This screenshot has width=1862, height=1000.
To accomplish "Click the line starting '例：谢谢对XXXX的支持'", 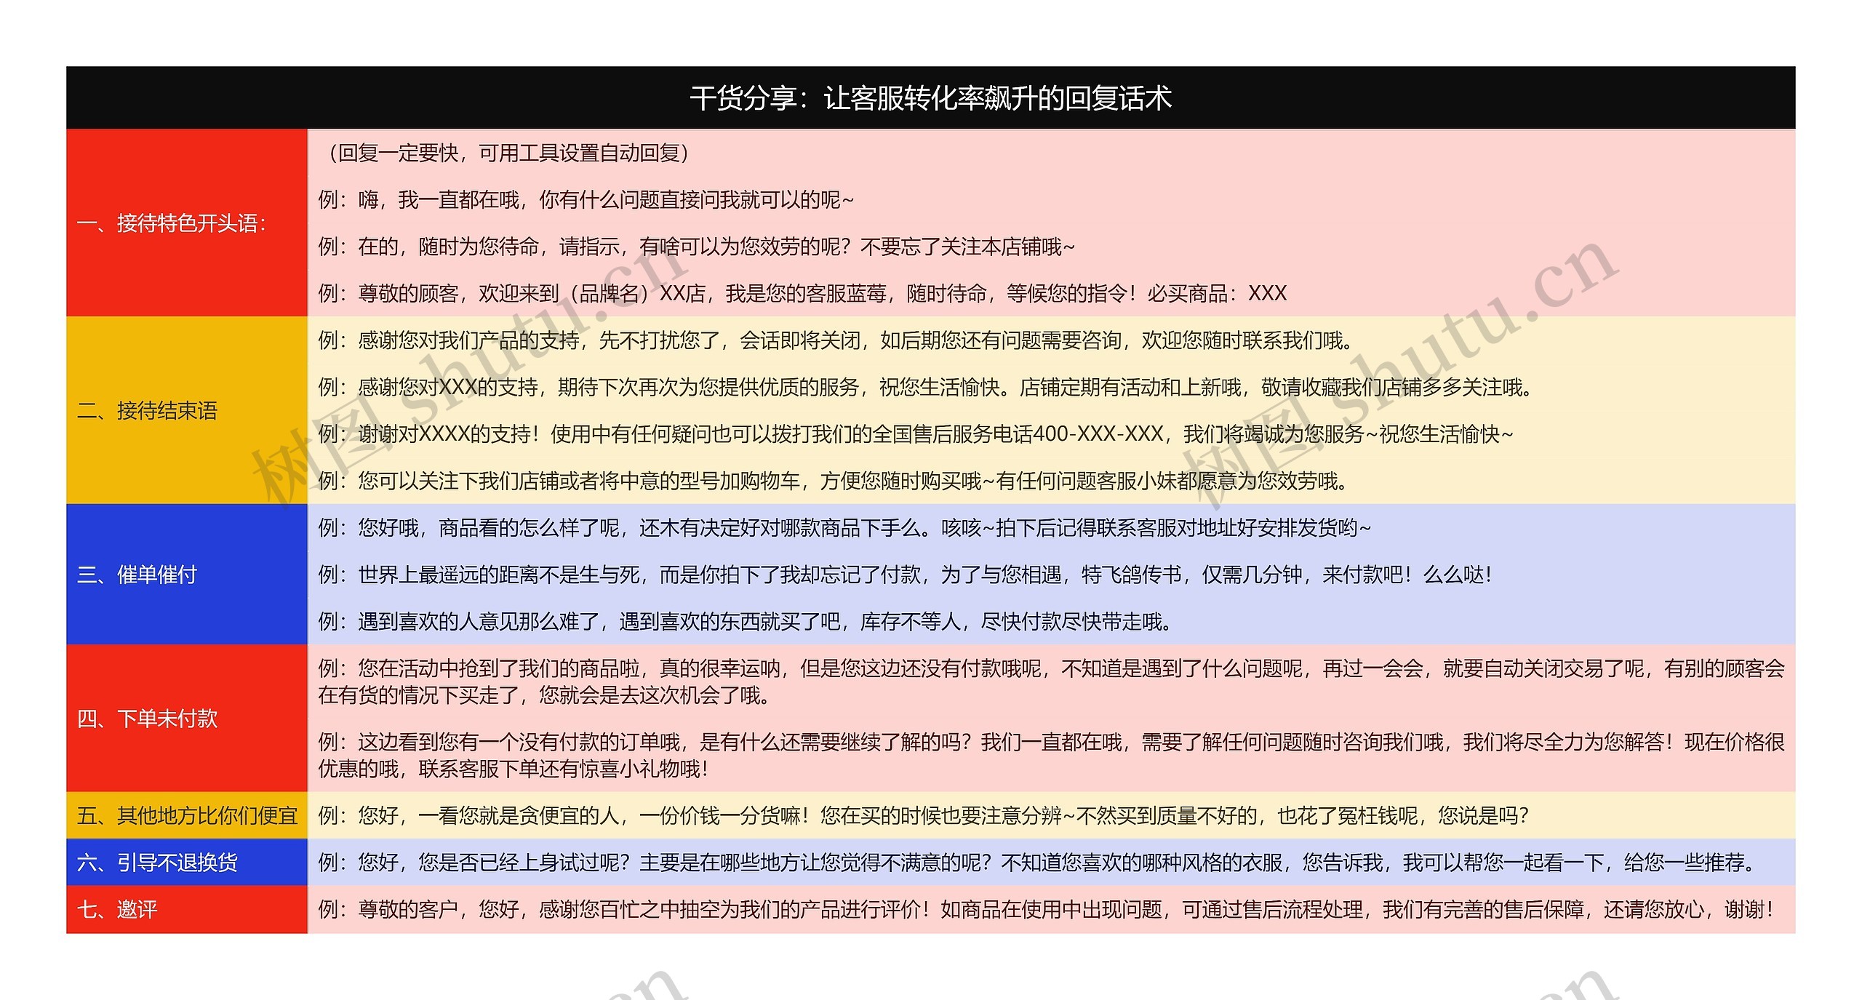I will pos(916,434).
